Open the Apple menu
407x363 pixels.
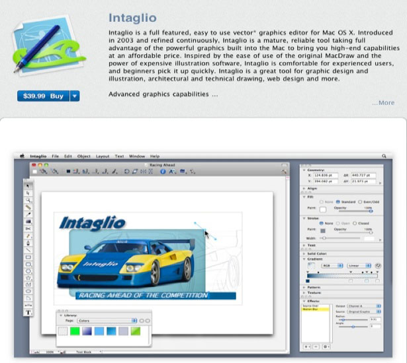(x=23, y=156)
